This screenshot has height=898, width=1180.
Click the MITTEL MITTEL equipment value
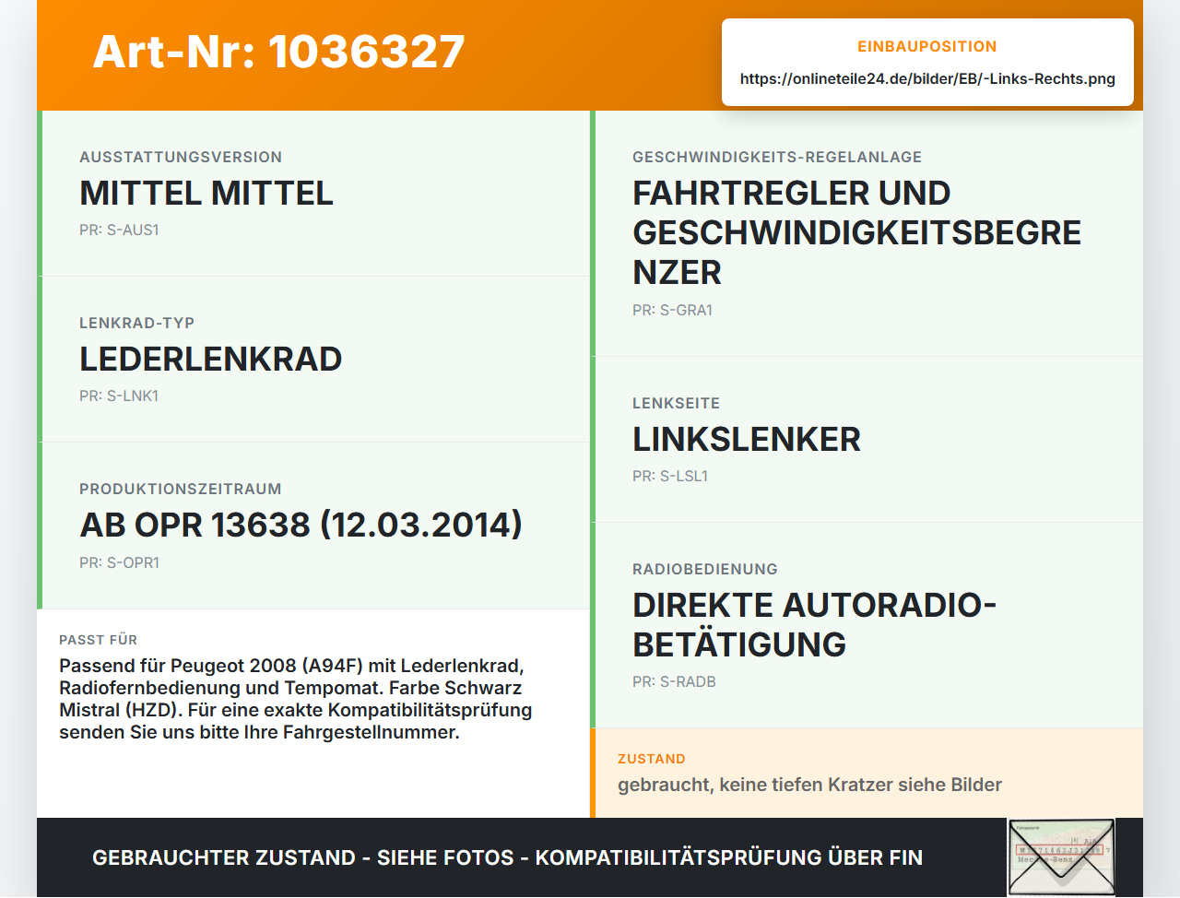tap(206, 194)
